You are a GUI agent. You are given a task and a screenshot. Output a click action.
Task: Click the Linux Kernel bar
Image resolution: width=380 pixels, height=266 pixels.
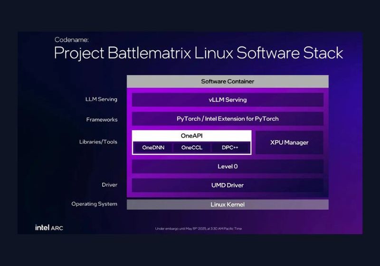point(228,204)
